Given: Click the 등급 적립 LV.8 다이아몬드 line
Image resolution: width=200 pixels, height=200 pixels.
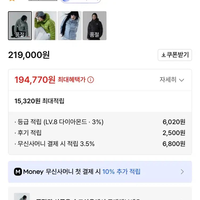Looking at the screenshot, I should [x=59, y=122].
